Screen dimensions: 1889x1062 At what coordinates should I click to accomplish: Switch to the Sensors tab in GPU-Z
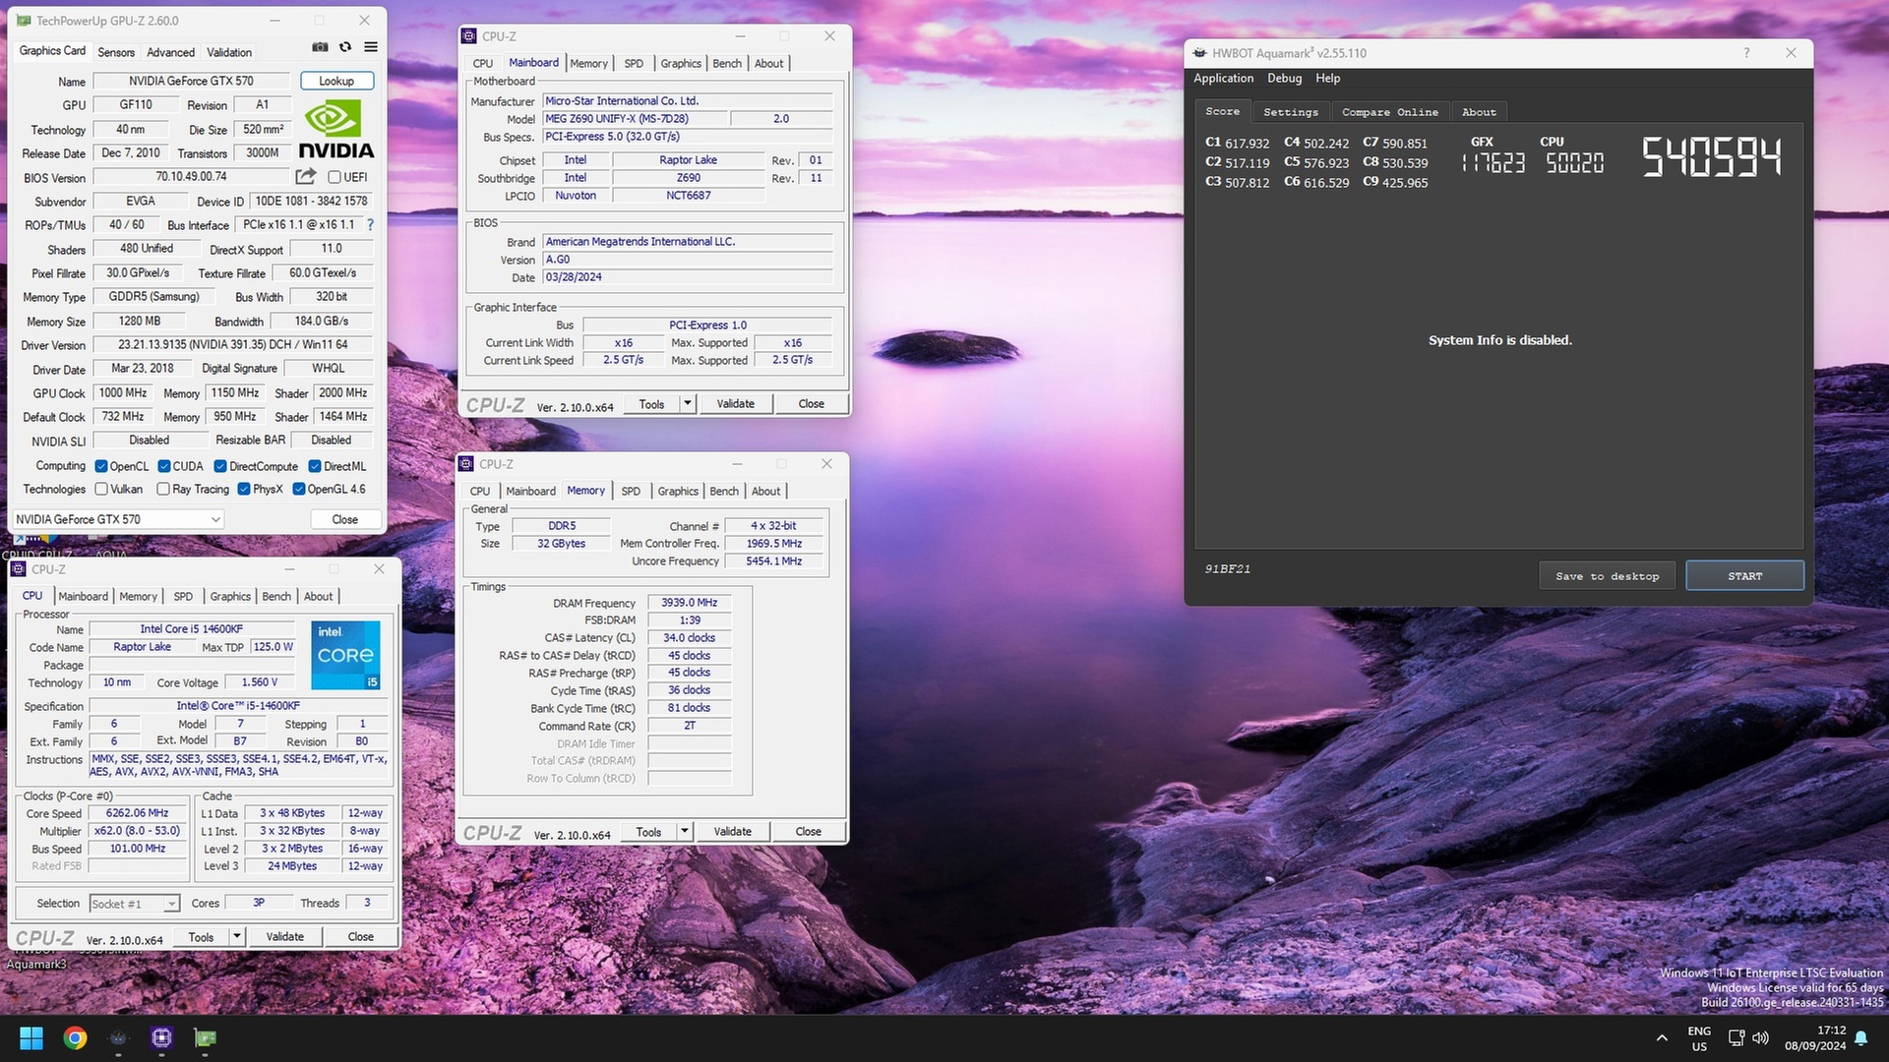point(116,52)
